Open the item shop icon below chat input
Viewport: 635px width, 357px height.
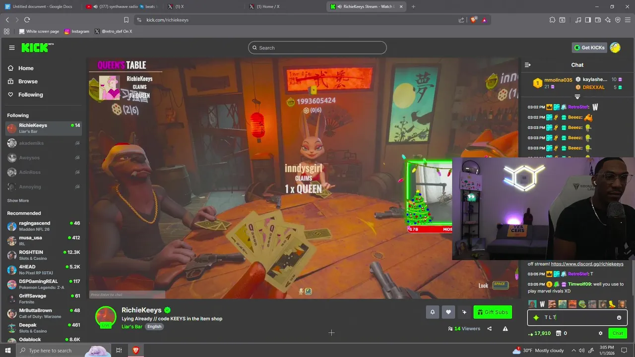coord(558,333)
